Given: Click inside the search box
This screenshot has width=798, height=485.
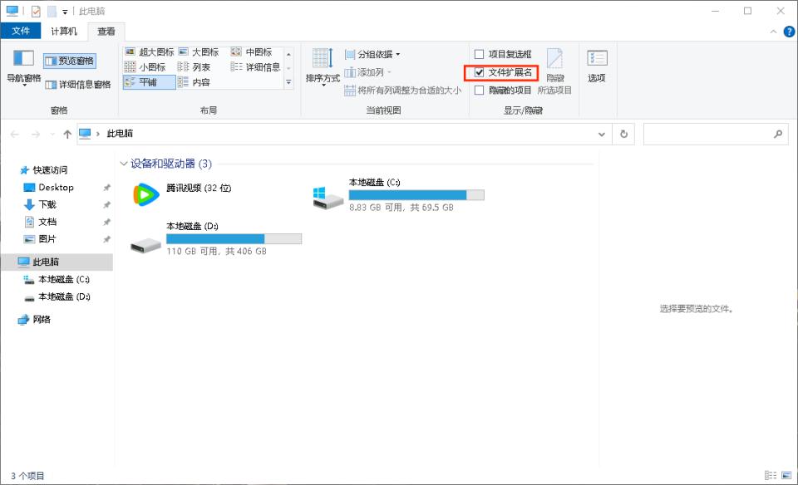Looking at the screenshot, I should (x=715, y=134).
